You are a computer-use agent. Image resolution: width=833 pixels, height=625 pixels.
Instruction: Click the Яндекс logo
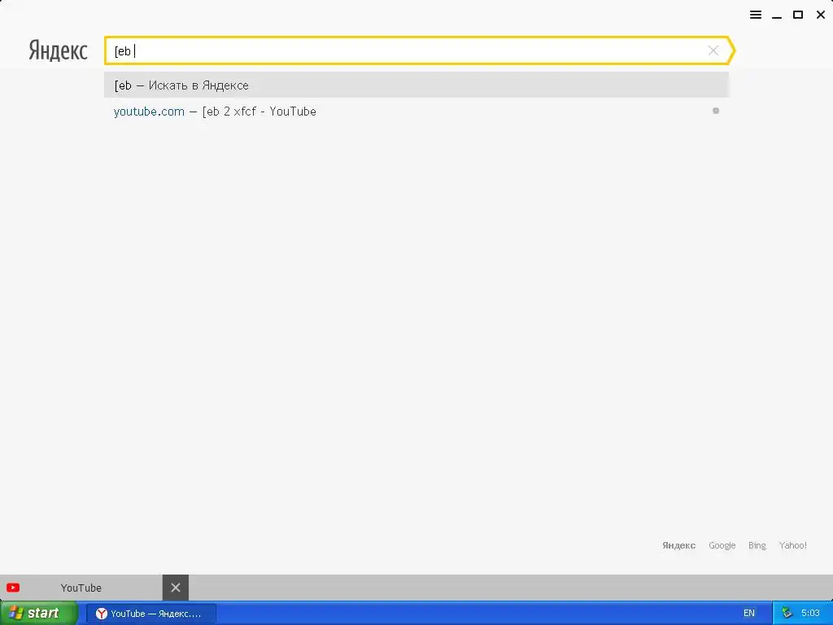58,50
